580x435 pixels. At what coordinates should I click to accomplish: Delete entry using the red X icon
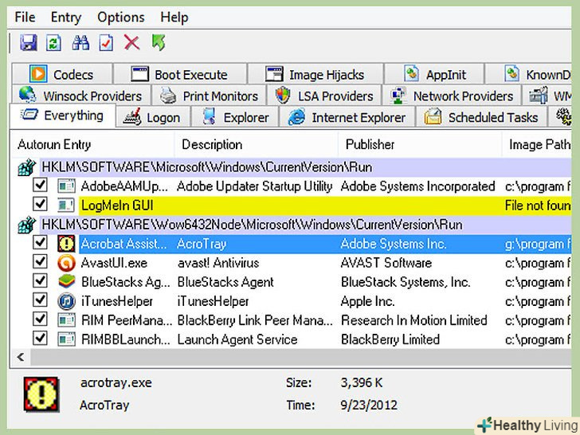(131, 42)
